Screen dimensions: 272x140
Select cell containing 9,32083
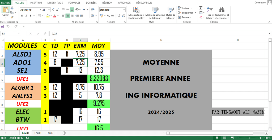tap(99, 79)
